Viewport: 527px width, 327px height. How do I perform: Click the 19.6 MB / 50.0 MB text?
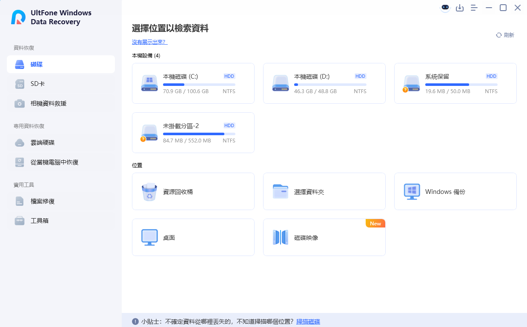point(448,91)
